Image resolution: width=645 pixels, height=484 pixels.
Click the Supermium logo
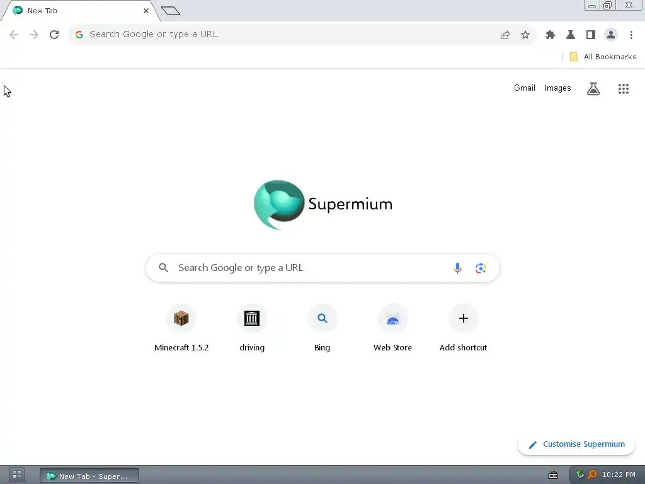[x=323, y=205]
